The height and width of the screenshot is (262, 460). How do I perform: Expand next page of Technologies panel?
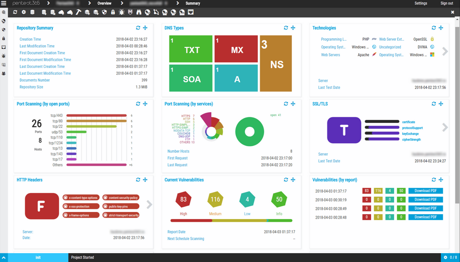point(445,51)
